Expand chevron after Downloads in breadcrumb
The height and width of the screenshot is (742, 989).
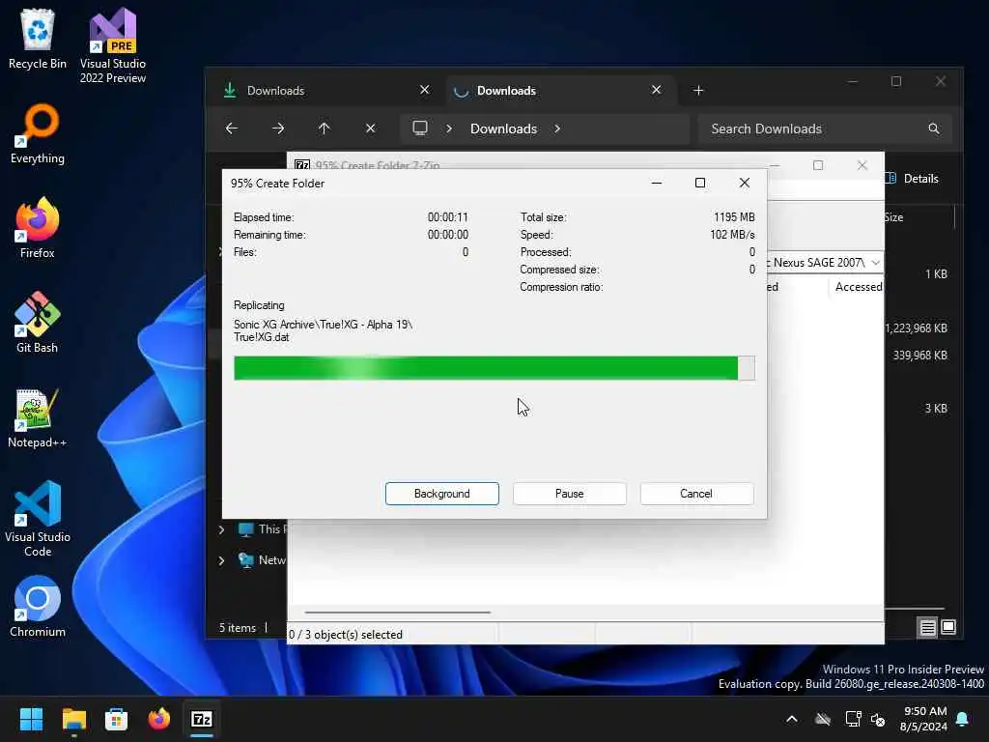click(557, 128)
